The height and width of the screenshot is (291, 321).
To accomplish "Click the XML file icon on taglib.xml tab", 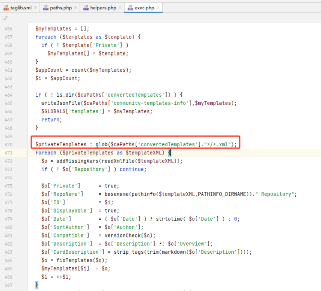I will (x=6, y=8).
